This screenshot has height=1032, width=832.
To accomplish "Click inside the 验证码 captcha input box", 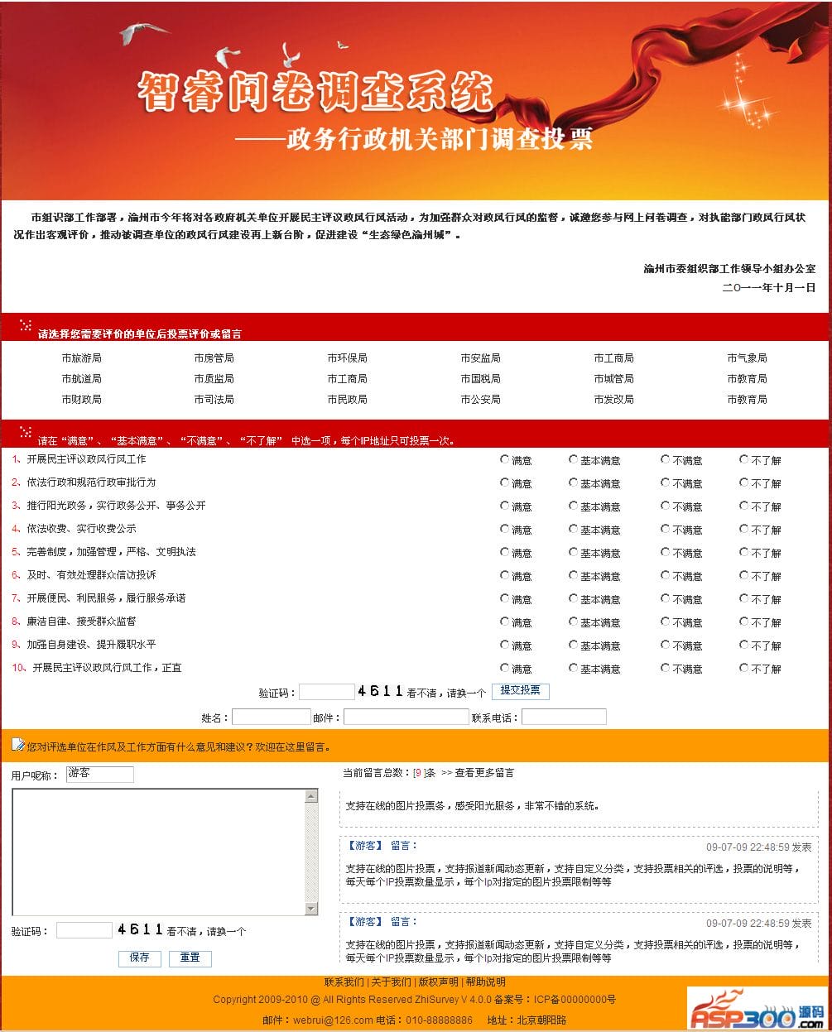I will tap(326, 691).
